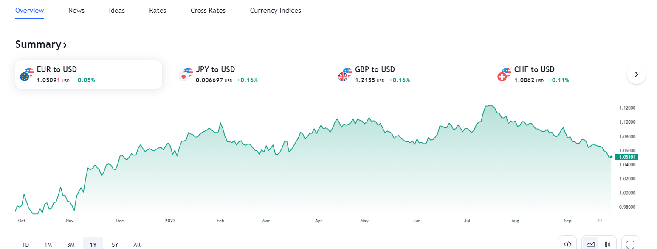Click the JPY to USD flag icon

point(186,74)
